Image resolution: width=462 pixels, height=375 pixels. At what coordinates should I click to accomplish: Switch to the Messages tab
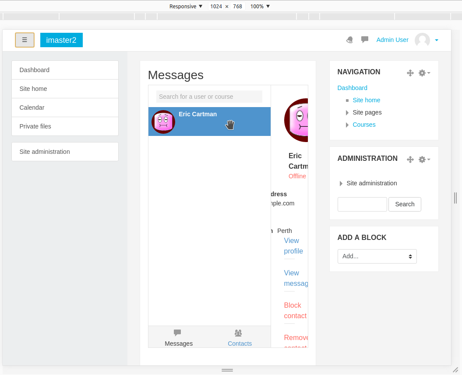[x=179, y=338]
